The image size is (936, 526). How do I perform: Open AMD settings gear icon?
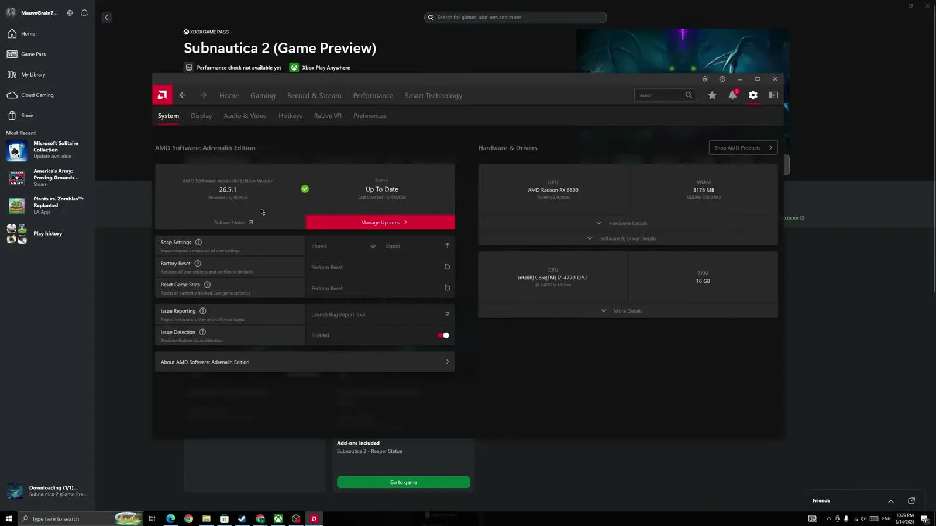[x=753, y=95]
